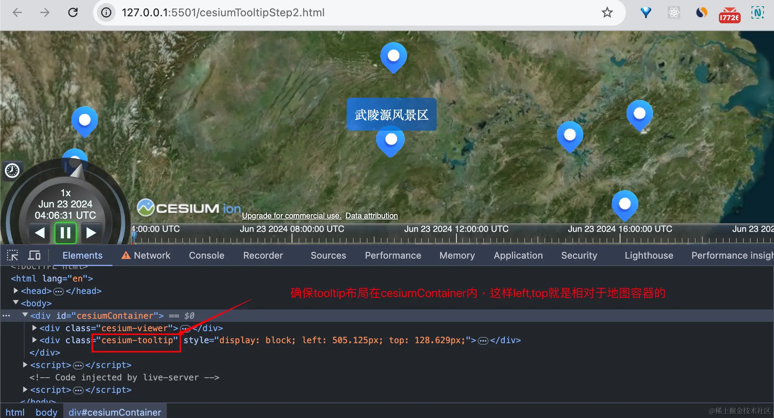Open the red mail extension with badge
Screen dimensions: 774x418
pos(729,15)
